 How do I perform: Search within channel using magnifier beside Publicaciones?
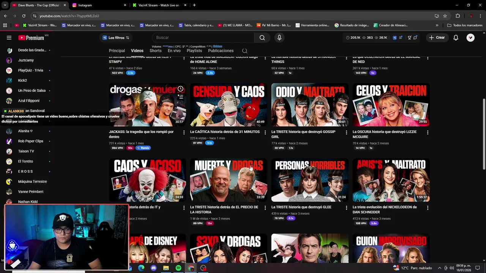point(245,51)
